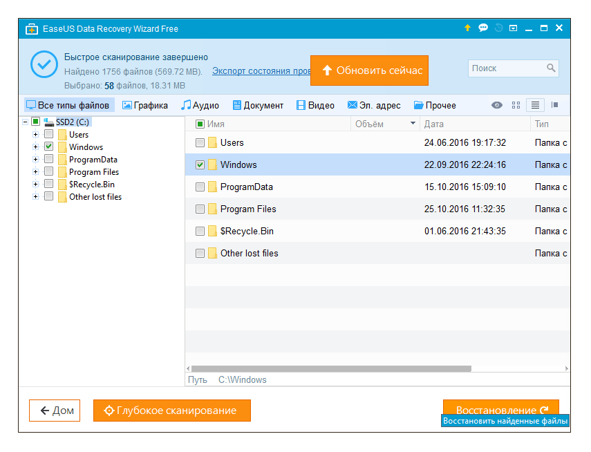Open the title bar dropdown menu icon
Screen dimensions: 591x452
coord(513,28)
